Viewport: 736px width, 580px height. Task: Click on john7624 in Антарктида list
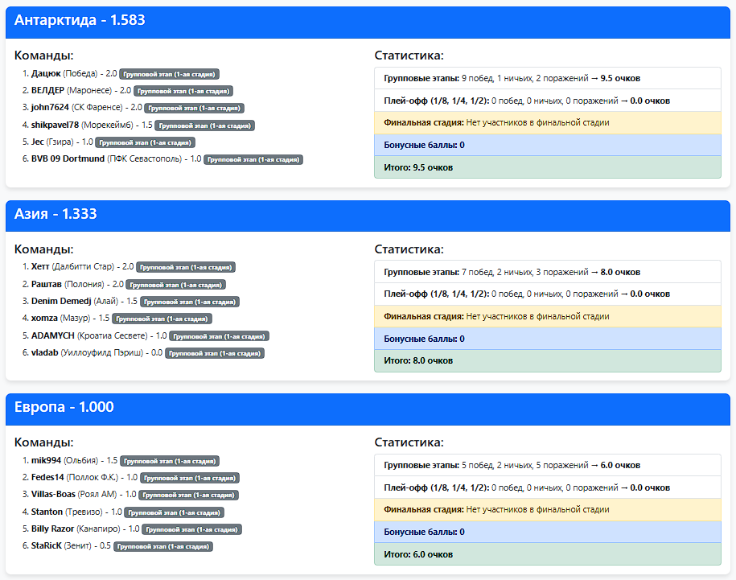point(50,108)
